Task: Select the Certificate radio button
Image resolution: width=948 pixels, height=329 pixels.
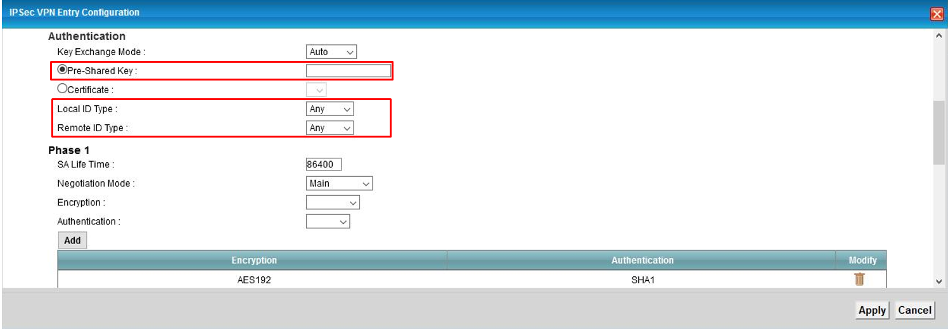Action: pos(62,89)
